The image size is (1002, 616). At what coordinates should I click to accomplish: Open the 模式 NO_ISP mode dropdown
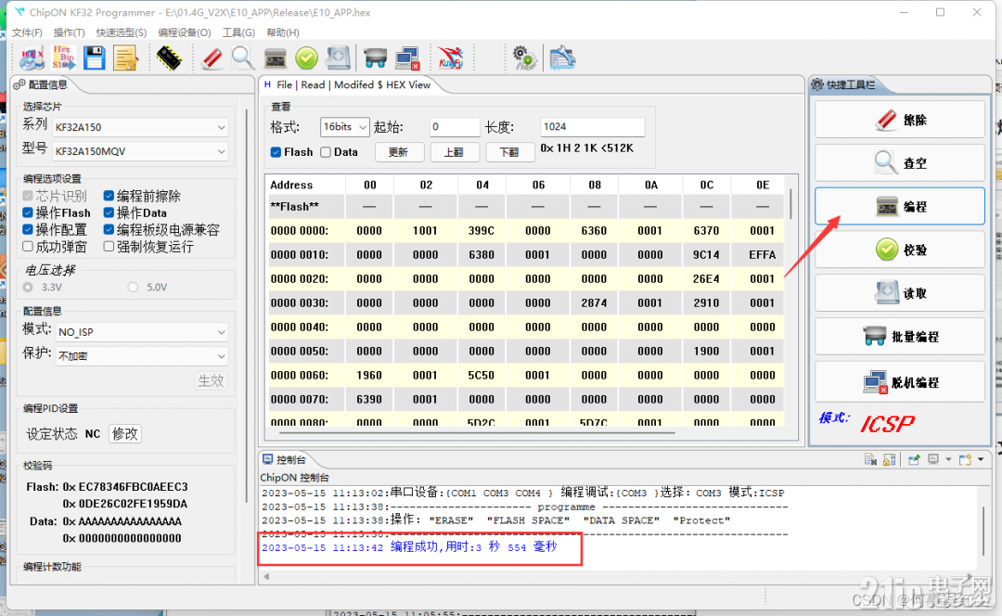[x=141, y=332]
